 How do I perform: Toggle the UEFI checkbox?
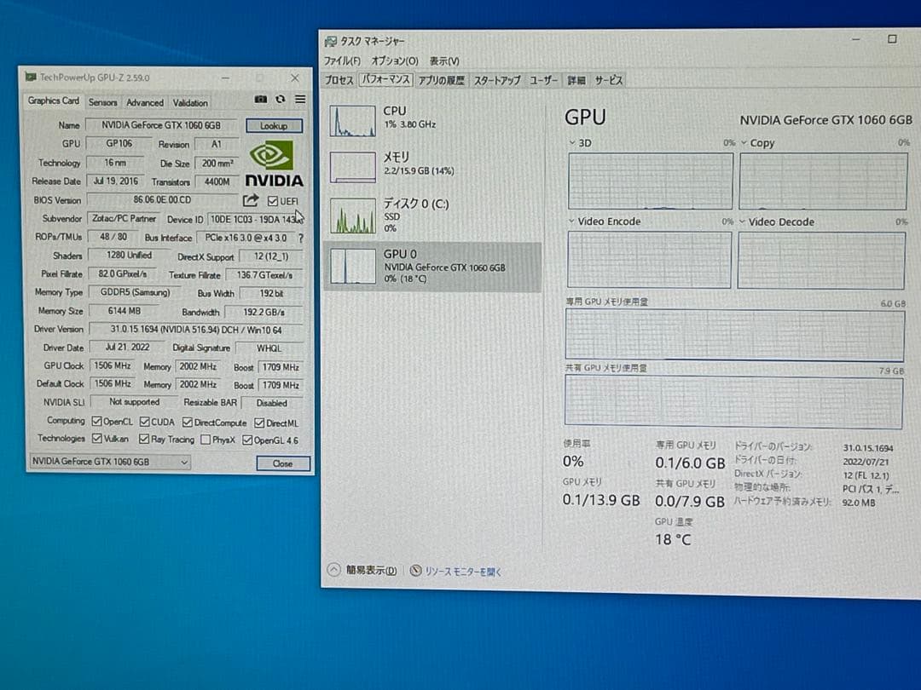[275, 201]
